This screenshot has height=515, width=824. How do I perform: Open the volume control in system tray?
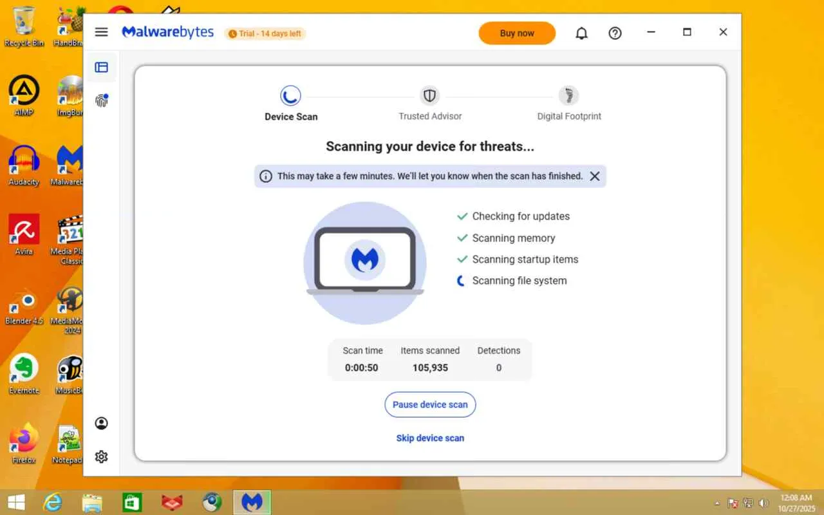763,503
